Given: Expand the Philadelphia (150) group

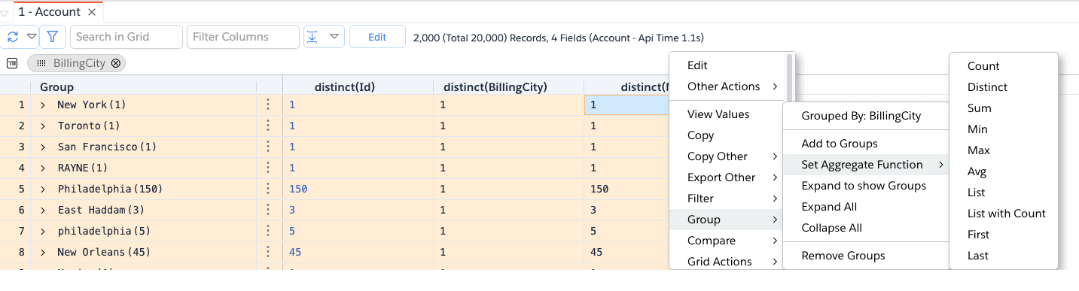Looking at the screenshot, I should [x=43, y=189].
